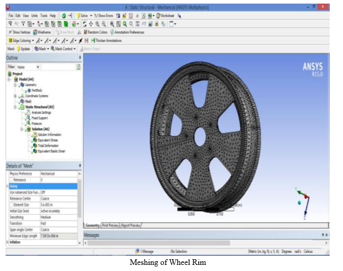Click the solid green body selection filter
The image size is (343, 271).
click(x=66, y=24)
